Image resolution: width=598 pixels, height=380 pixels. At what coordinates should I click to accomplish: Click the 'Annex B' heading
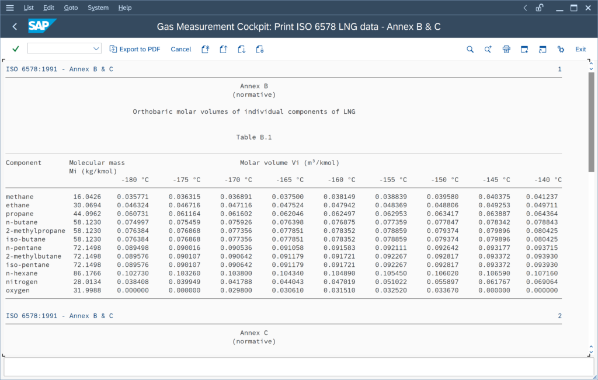254,86
